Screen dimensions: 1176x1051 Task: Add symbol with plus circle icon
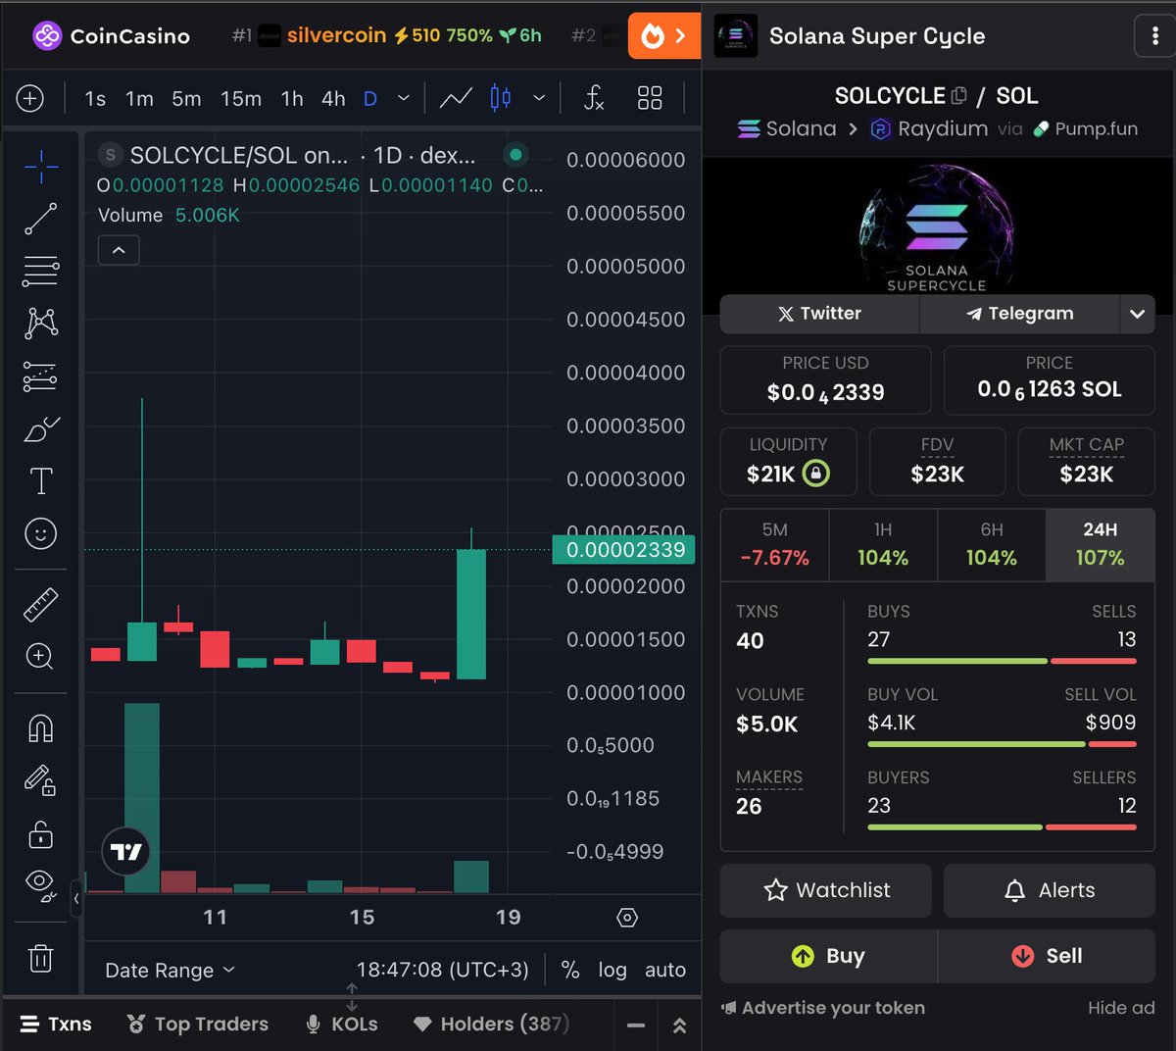(30, 98)
